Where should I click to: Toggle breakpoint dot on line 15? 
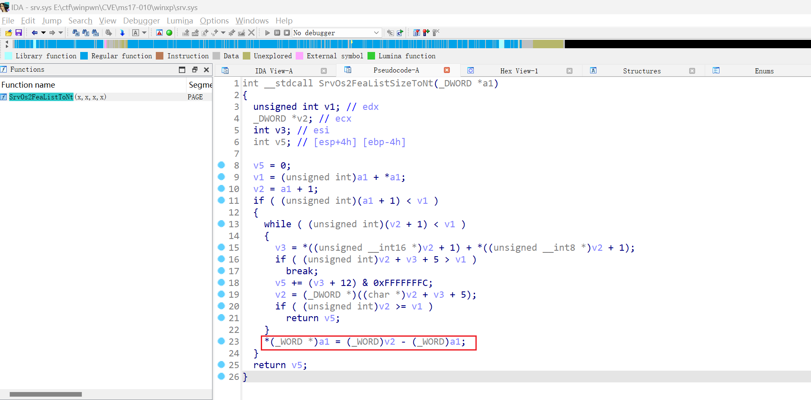coord(221,247)
